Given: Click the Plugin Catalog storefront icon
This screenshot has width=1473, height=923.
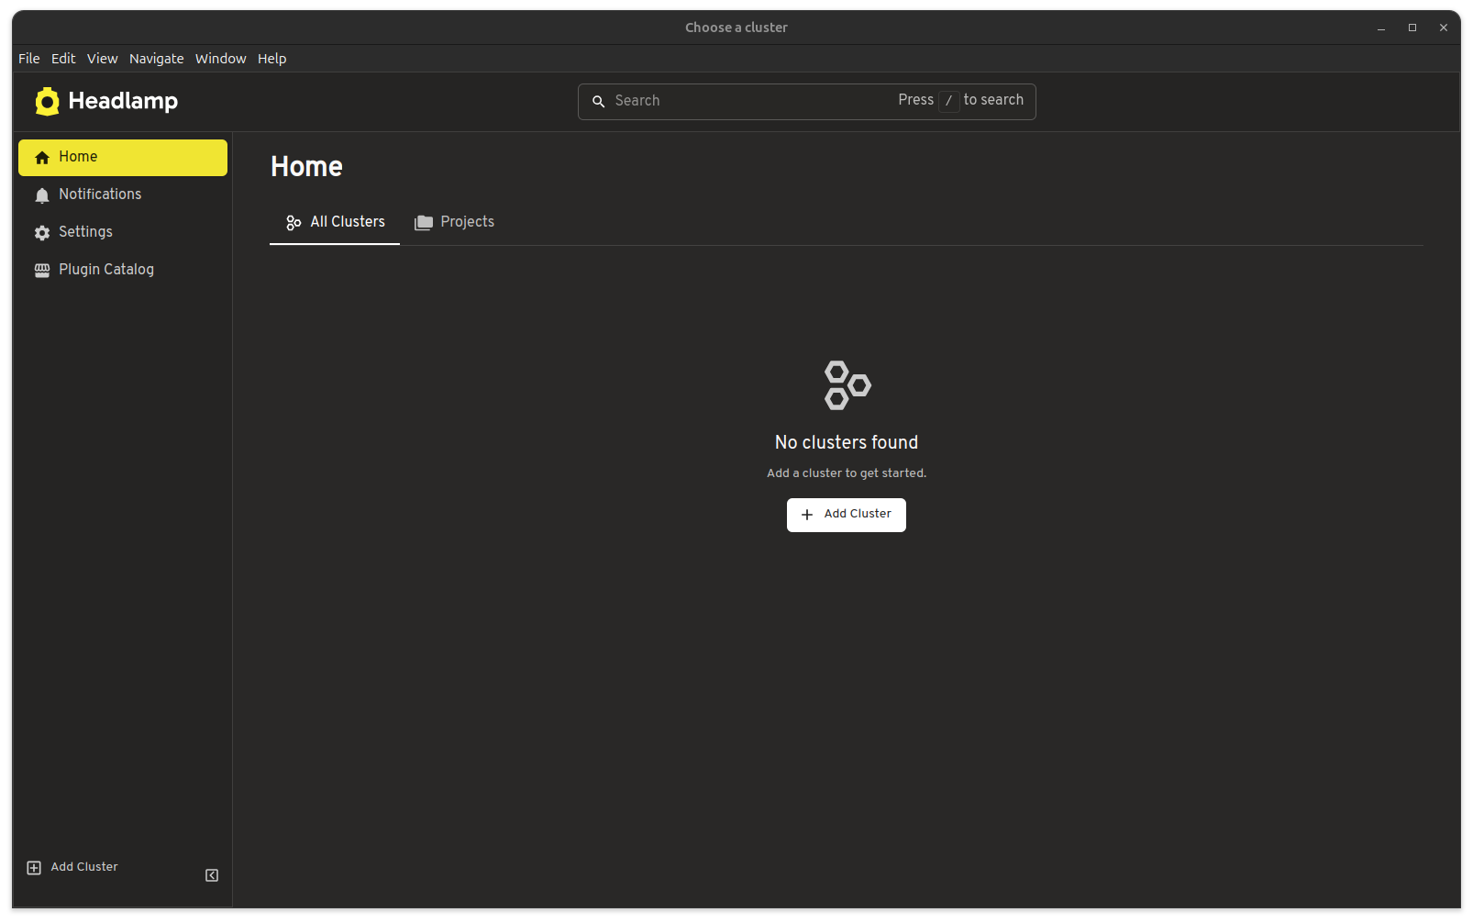Looking at the screenshot, I should [x=42, y=270].
